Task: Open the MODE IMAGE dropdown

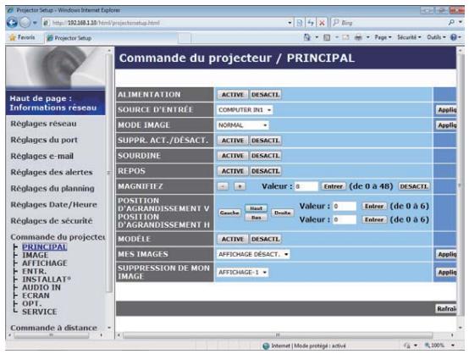Action: pyautogui.click(x=243, y=125)
